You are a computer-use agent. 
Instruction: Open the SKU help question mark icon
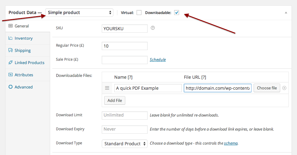tap(153, 28)
